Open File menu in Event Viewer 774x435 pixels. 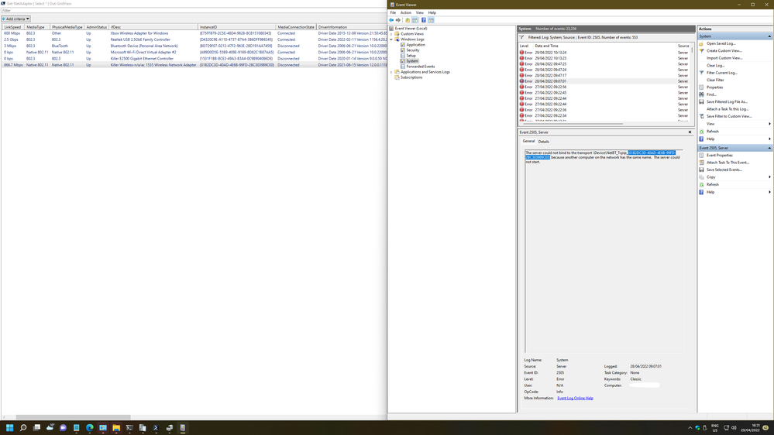[x=393, y=13]
